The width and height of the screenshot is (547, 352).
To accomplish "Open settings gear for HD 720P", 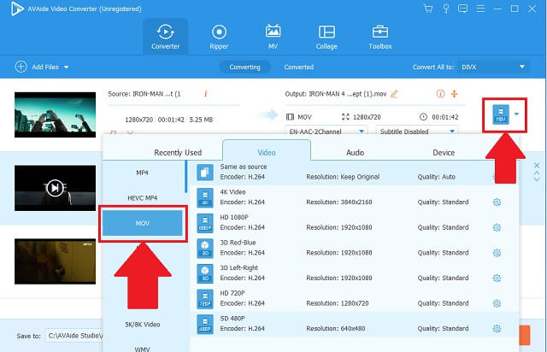I will pyautogui.click(x=497, y=303).
